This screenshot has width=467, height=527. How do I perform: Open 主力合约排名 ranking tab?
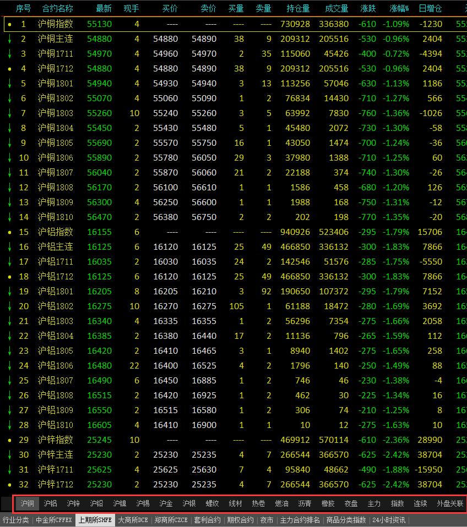click(300, 520)
